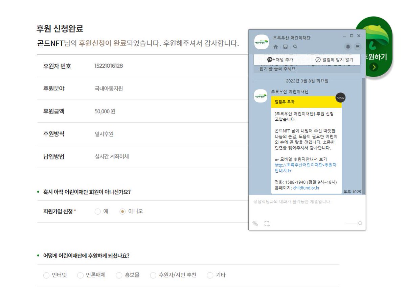The image size is (406, 294).
Task: Click the 채널 추가 button
Action: point(280,59)
